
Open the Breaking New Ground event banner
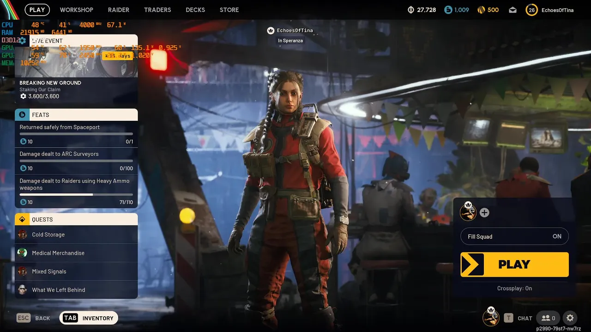click(76, 69)
